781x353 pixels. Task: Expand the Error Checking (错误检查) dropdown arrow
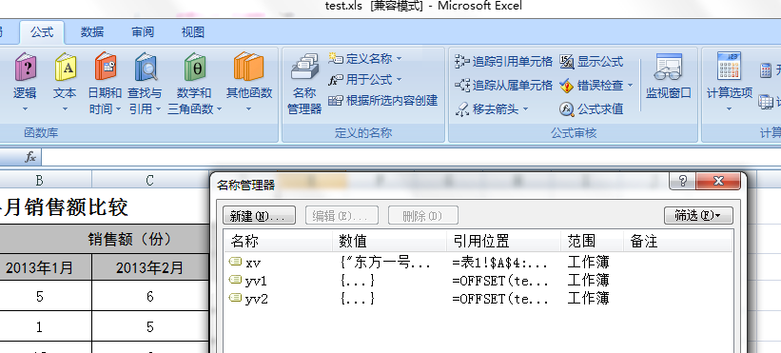pos(630,85)
